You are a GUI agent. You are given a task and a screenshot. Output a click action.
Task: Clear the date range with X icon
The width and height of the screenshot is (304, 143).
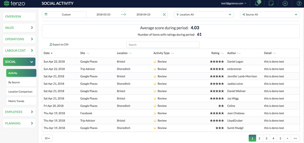pos(164,14)
